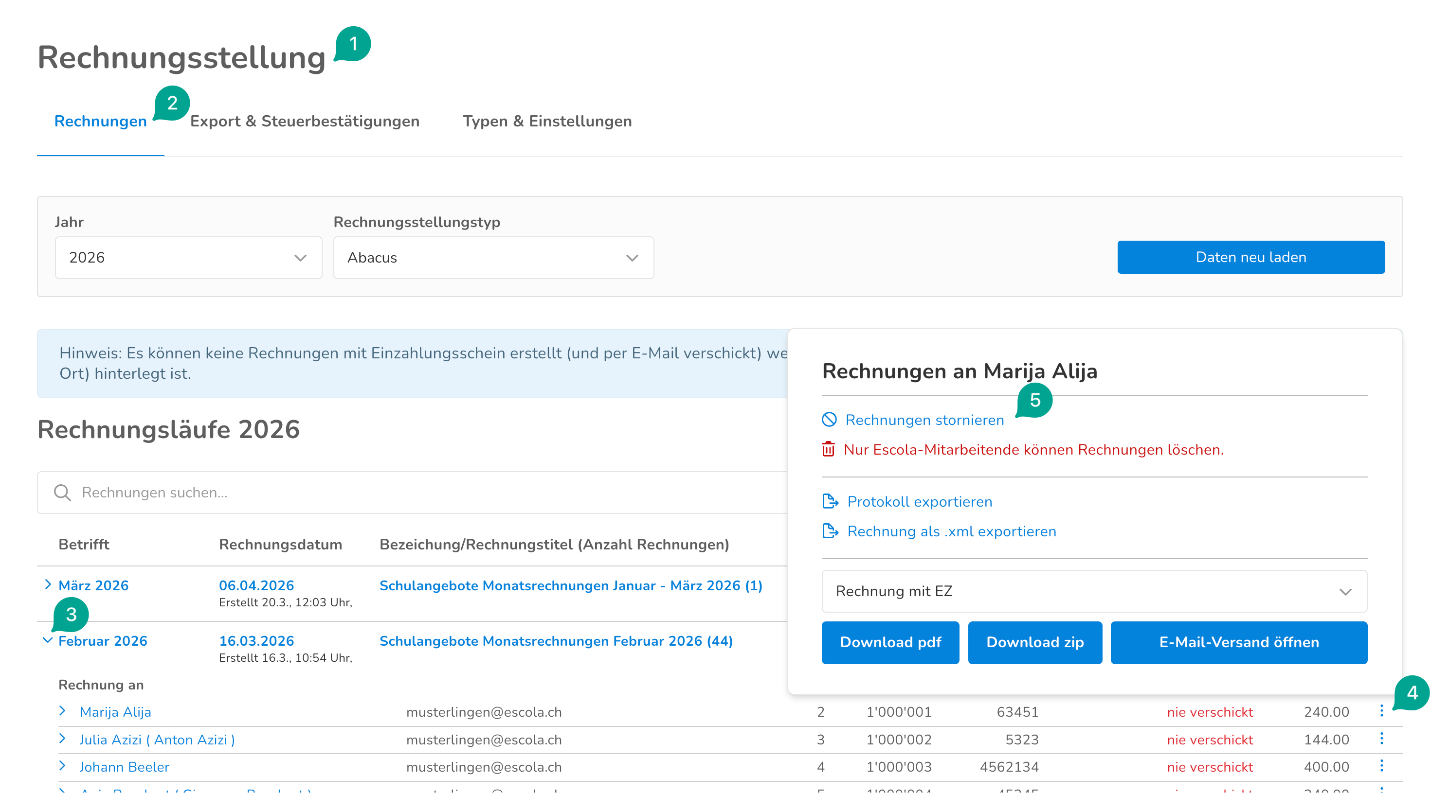
Task: Click the amount 240.00 in Marija Alija's row
Action: coord(1326,712)
